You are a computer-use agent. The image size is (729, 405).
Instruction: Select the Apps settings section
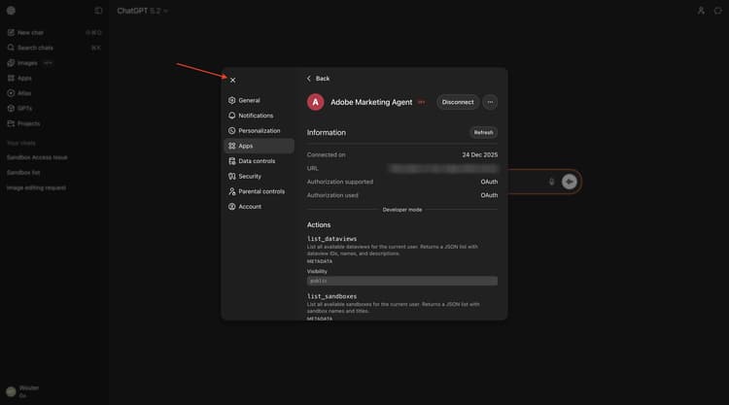point(259,146)
